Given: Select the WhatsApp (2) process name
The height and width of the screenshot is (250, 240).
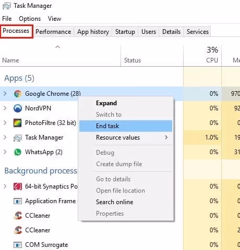Looking at the screenshot, I should (44, 152).
